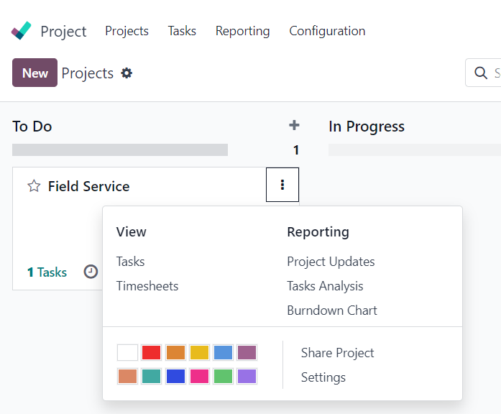Select Share Project option
Screen dimensions: 501x414
click(337, 353)
